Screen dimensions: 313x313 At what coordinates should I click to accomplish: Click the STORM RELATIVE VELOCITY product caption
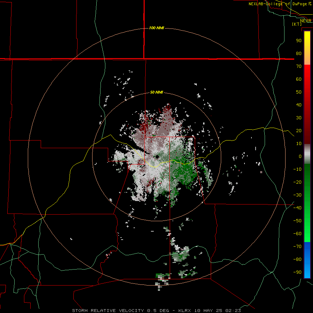(156, 311)
